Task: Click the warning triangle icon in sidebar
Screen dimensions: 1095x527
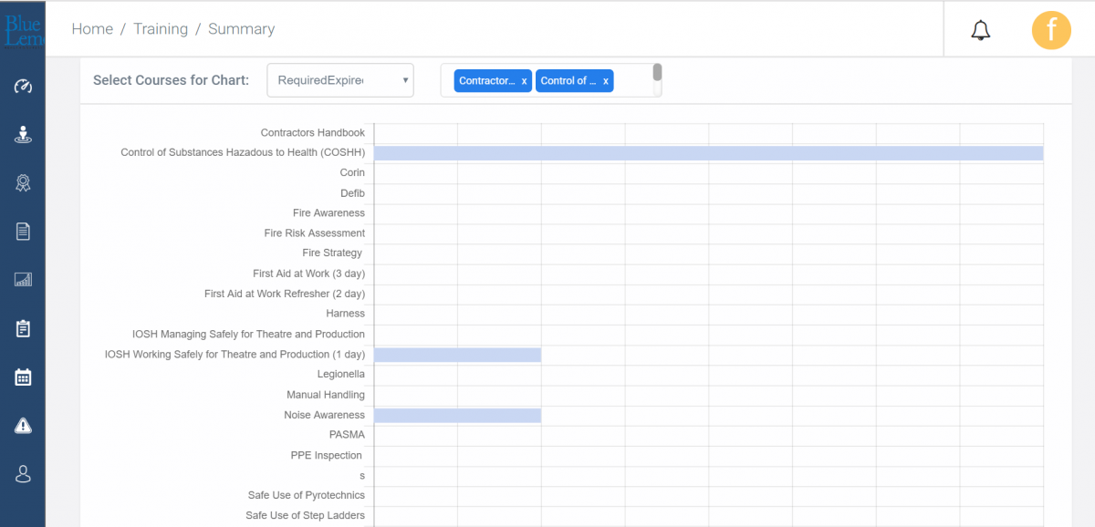Action: point(23,426)
